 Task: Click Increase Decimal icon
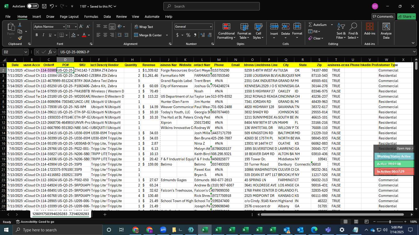point(203,35)
